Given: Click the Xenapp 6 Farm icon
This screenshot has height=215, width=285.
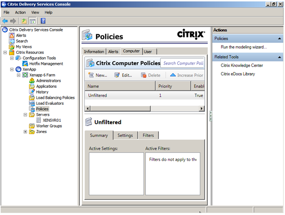Looking at the screenshot, I should [x=25, y=75].
